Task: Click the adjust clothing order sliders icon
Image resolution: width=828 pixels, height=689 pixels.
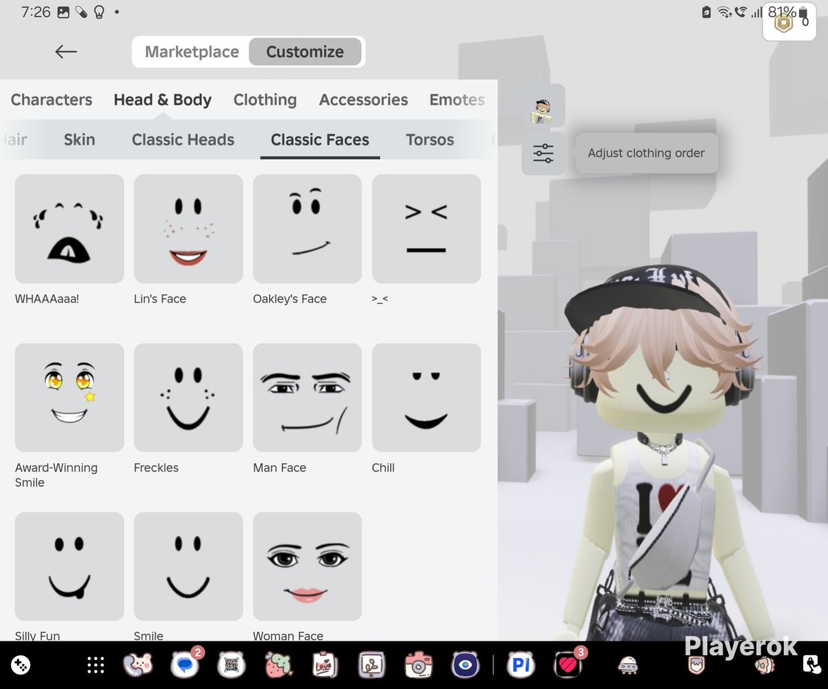Action: [543, 153]
